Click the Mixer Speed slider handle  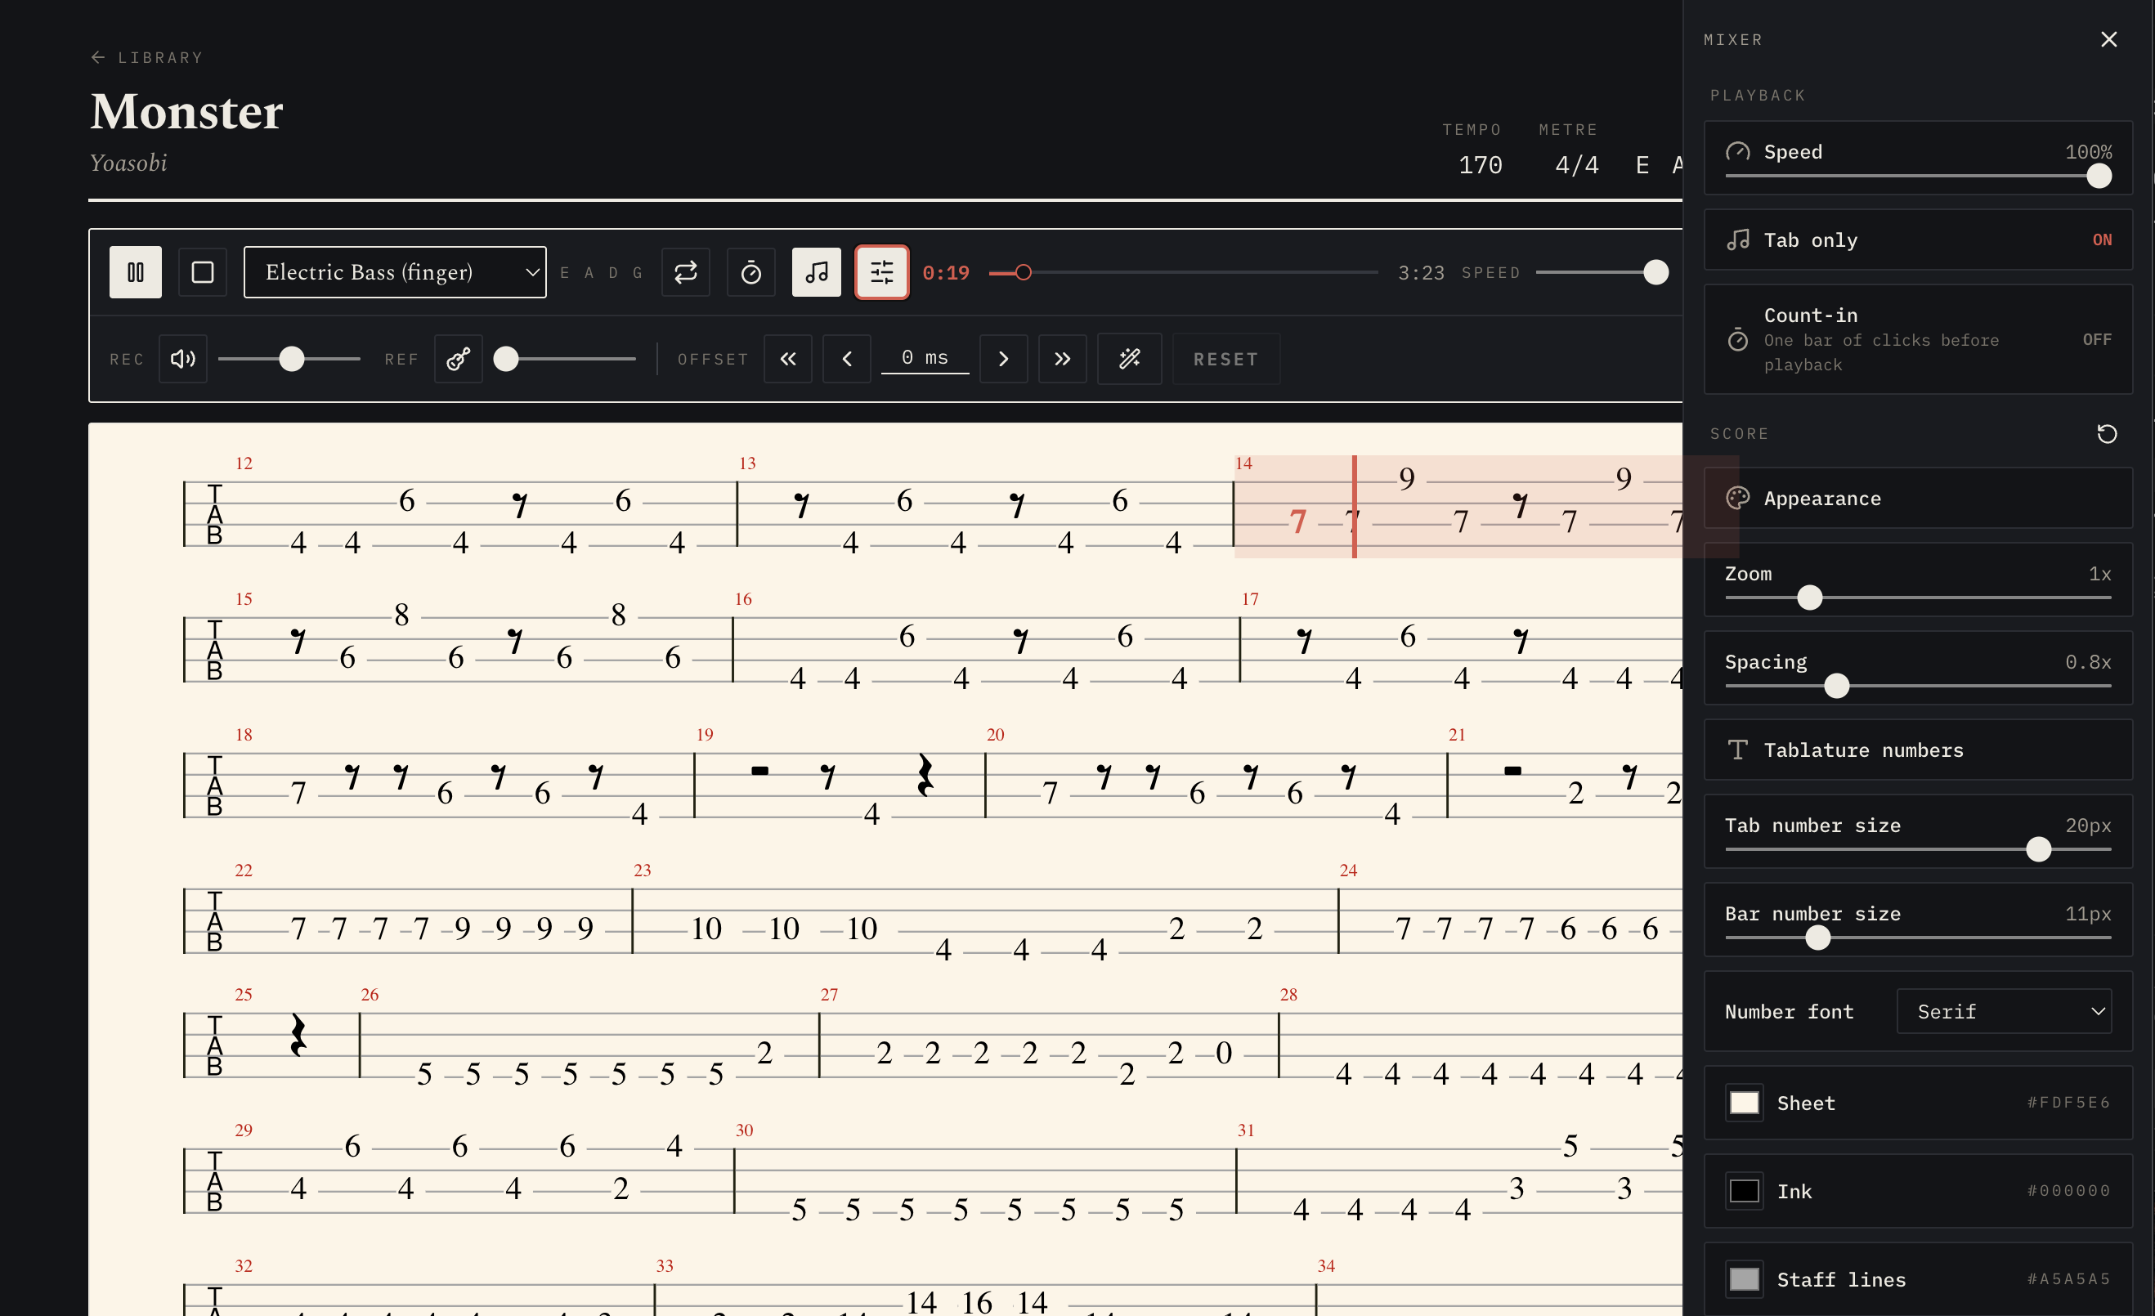[x=2099, y=176]
